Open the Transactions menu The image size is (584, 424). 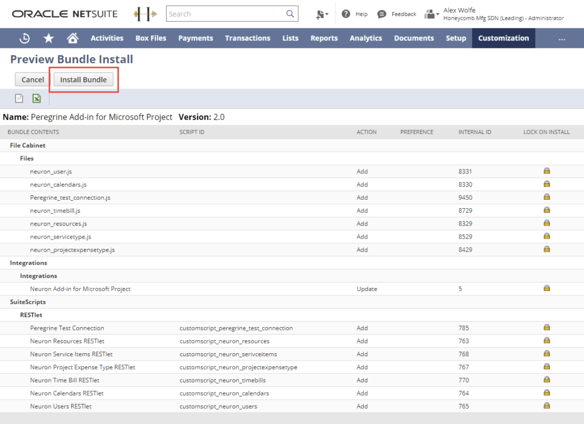(248, 38)
